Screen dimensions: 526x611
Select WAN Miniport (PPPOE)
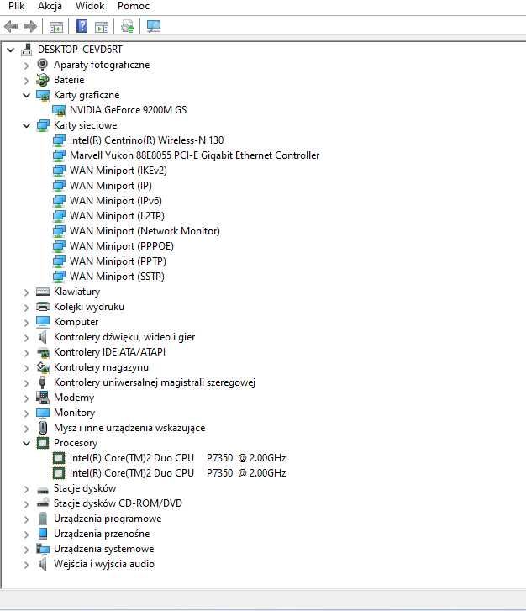(x=122, y=246)
